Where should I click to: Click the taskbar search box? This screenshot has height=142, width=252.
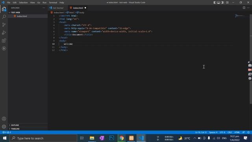click(x=43, y=138)
